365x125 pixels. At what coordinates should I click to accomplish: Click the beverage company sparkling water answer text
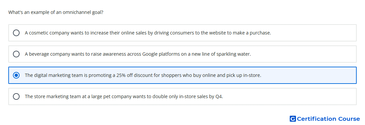click(138, 54)
